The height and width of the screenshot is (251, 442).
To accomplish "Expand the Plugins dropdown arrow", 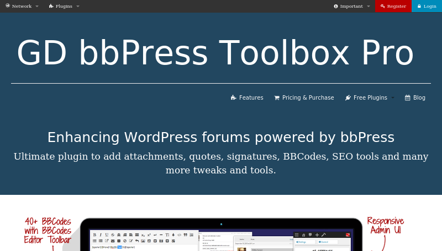I will tap(78, 6).
